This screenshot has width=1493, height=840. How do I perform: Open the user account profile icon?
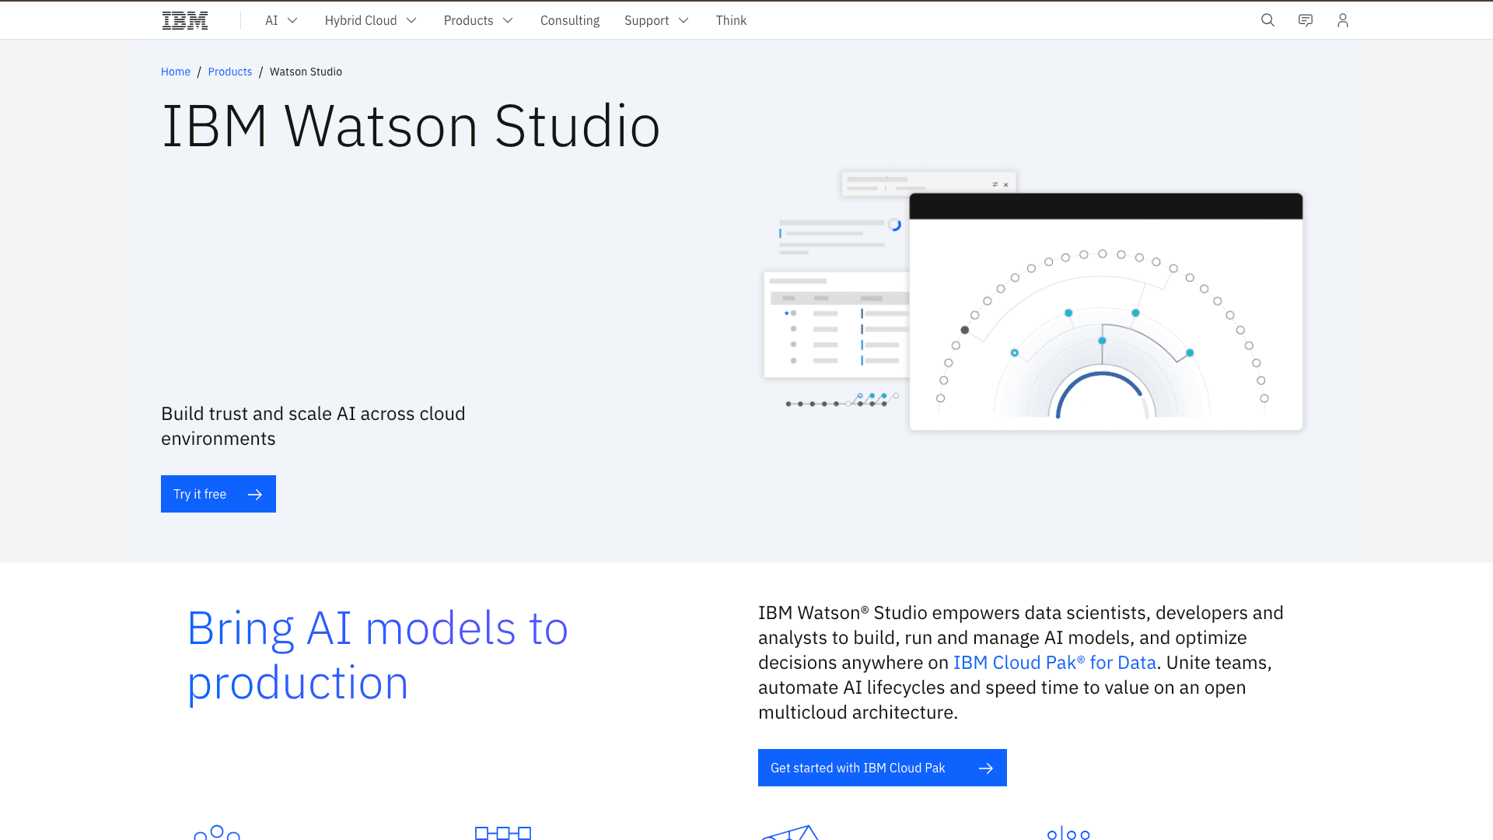pyautogui.click(x=1342, y=20)
